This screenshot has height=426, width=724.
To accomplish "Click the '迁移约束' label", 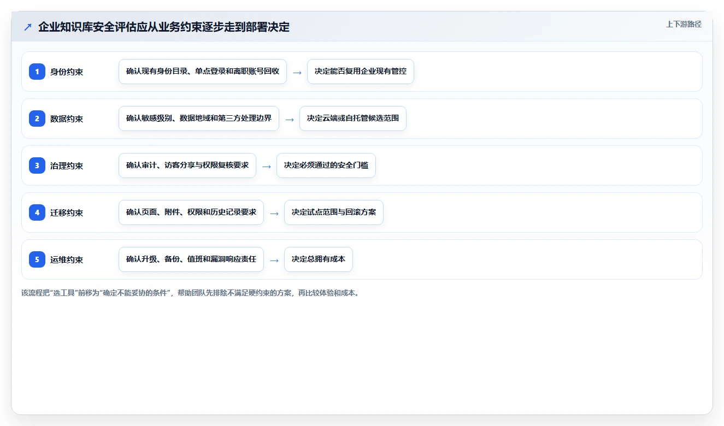I will click(x=67, y=212).
